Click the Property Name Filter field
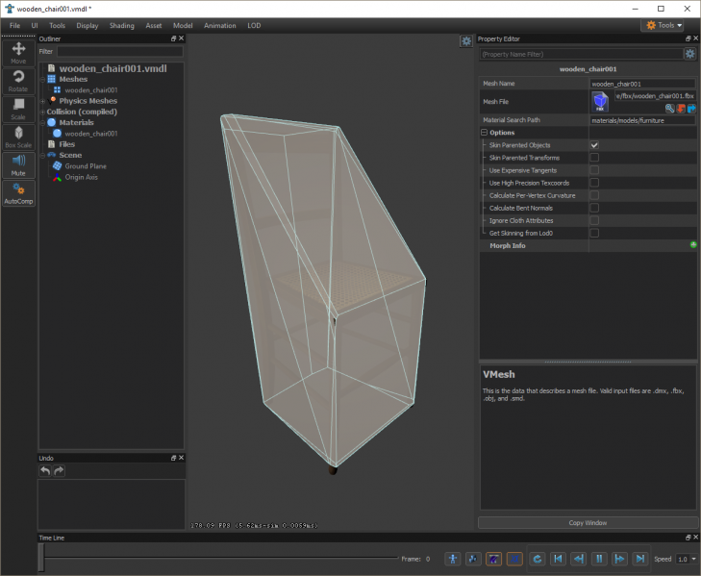Viewport: 701px width, 576px height. click(582, 54)
